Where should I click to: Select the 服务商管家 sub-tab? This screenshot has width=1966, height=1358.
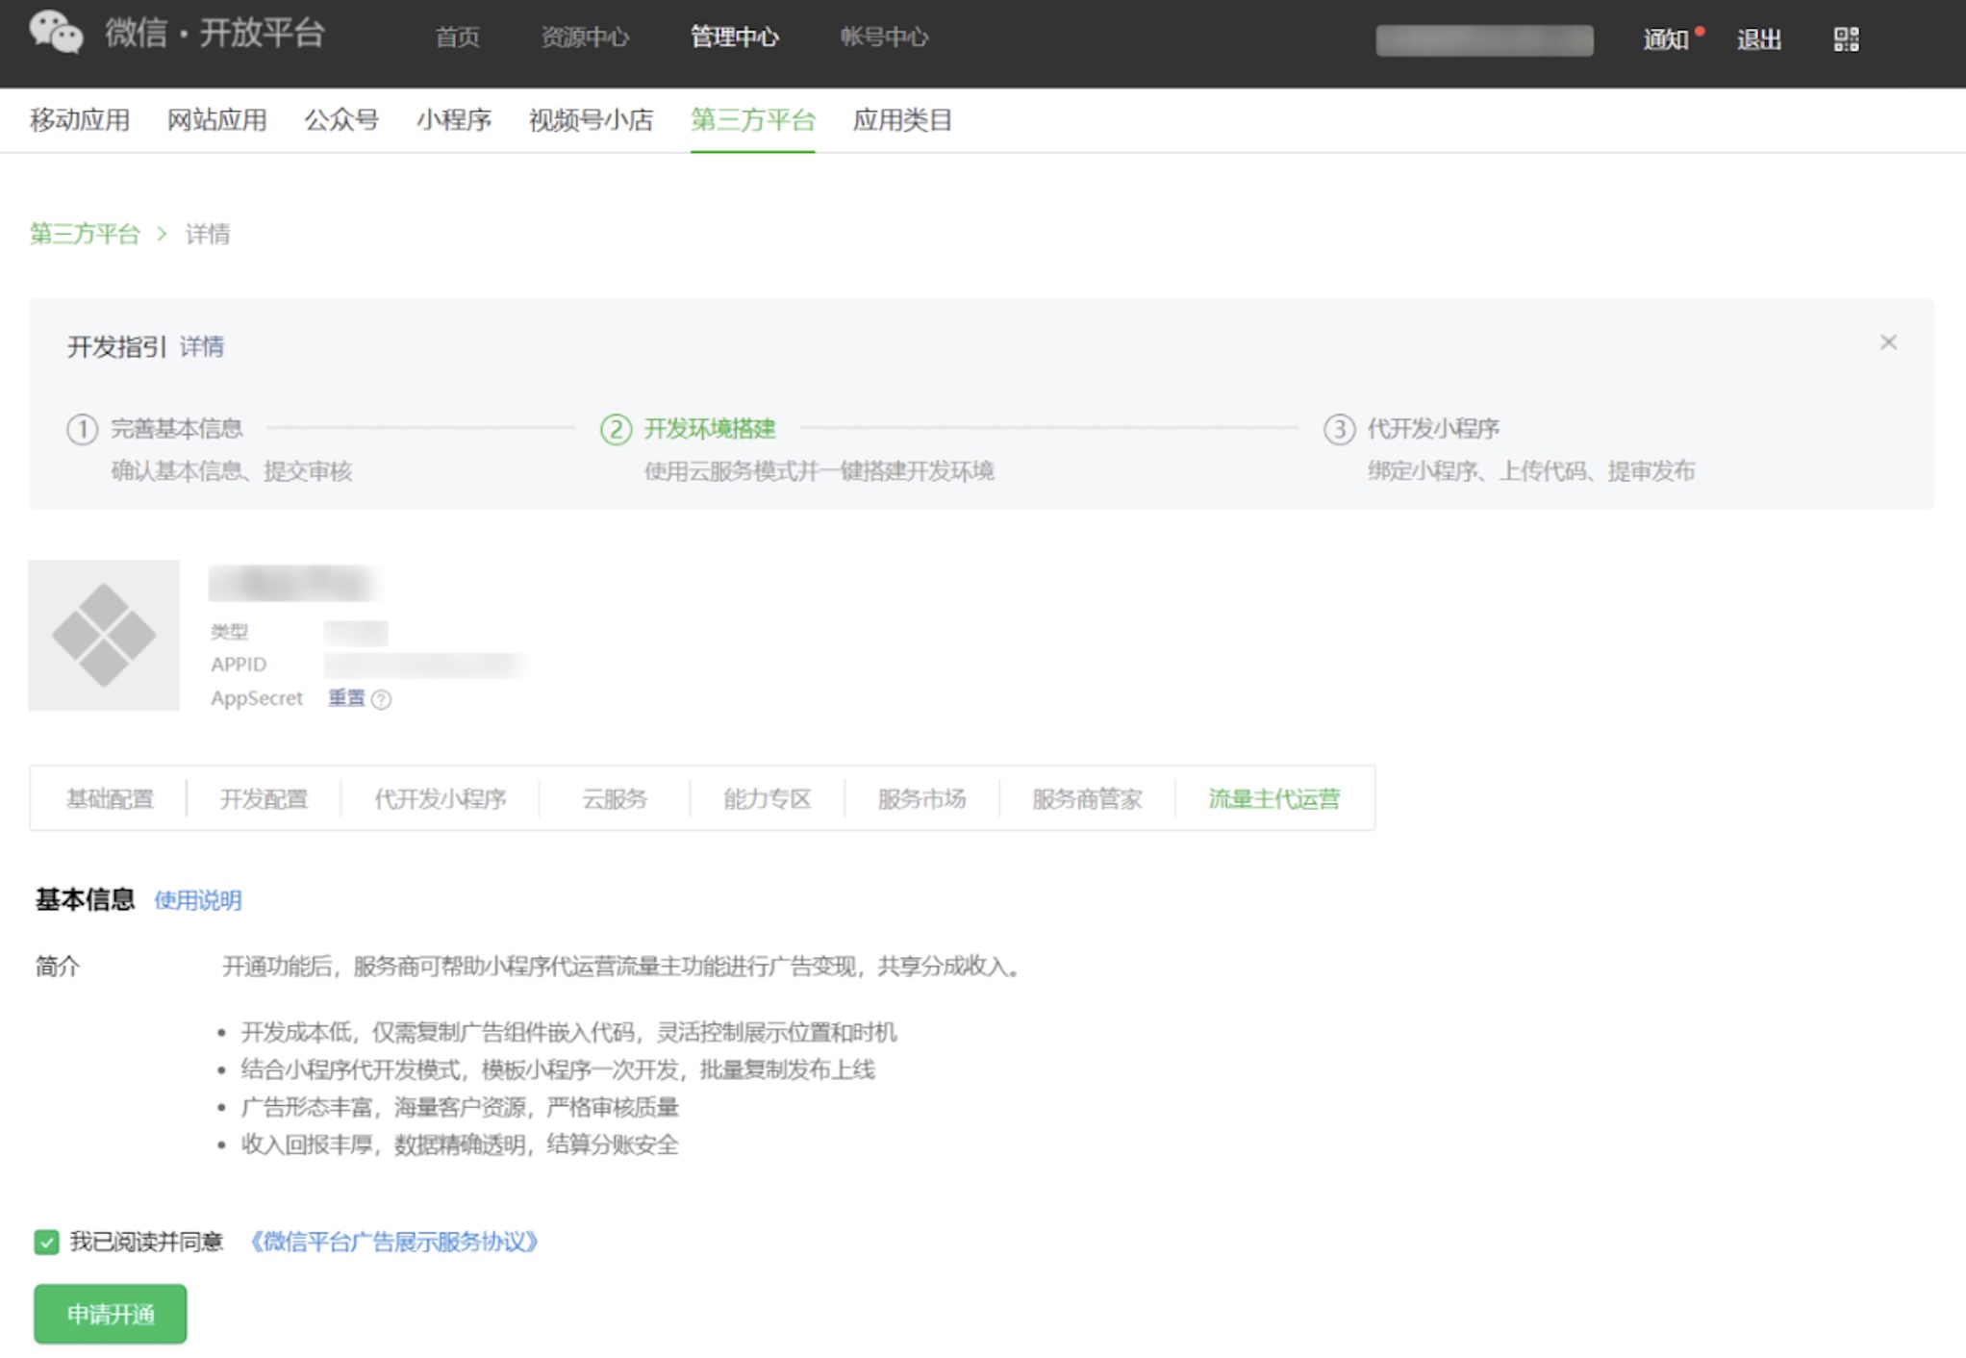(1088, 798)
